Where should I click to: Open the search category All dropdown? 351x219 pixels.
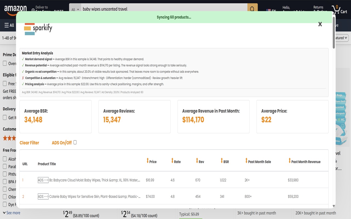(75, 9)
